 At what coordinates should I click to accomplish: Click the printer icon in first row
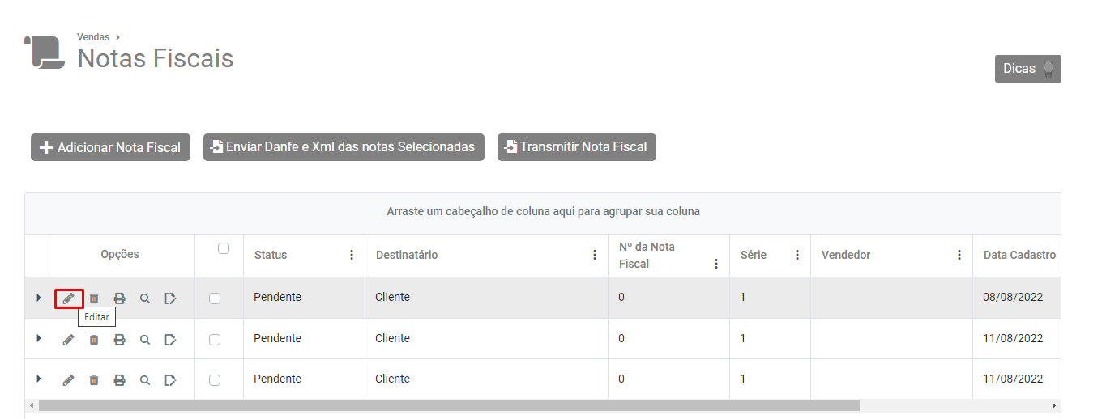pos(119,298)
